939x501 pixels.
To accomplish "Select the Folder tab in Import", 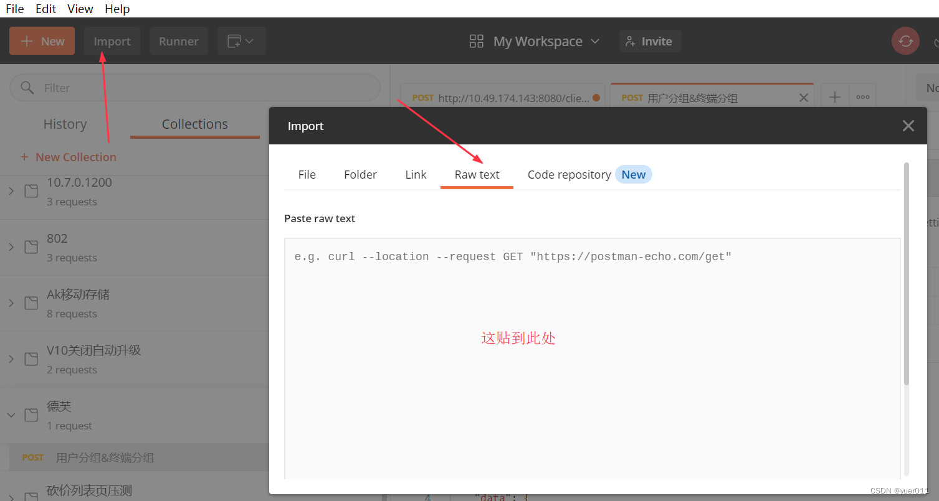I will pyautogui.click(x=360, y=175).
